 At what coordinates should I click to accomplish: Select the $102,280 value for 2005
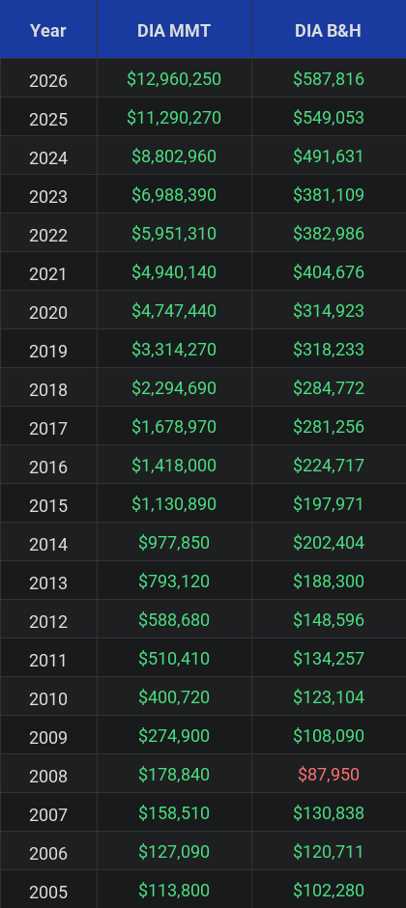[x=329, y=891]
